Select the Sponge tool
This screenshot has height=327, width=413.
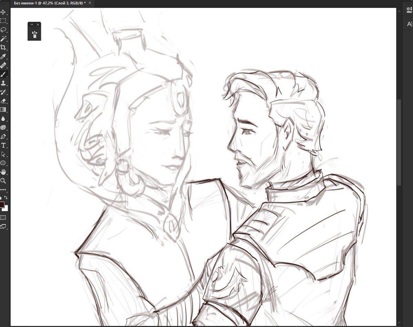[x=3, y=127]
